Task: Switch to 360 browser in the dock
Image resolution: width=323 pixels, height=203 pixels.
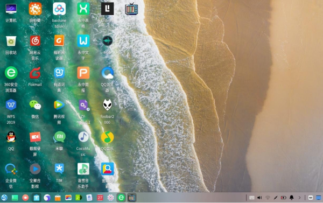Action: [121, 198]
